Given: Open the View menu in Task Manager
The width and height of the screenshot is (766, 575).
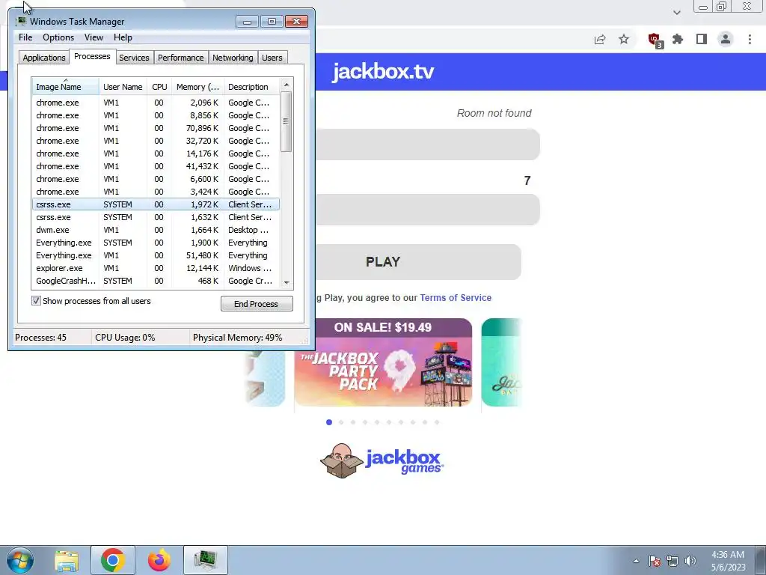Looking at the screenshot, I should coord(94,37).
